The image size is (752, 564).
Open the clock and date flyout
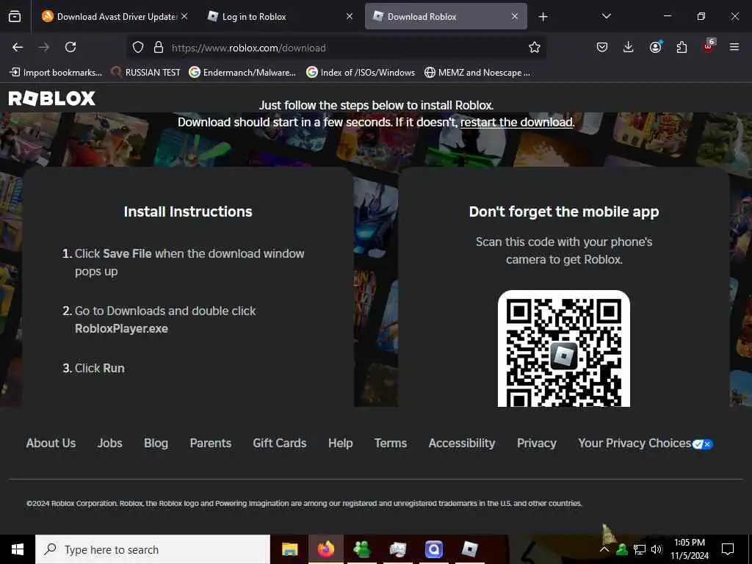pos(689,549)
